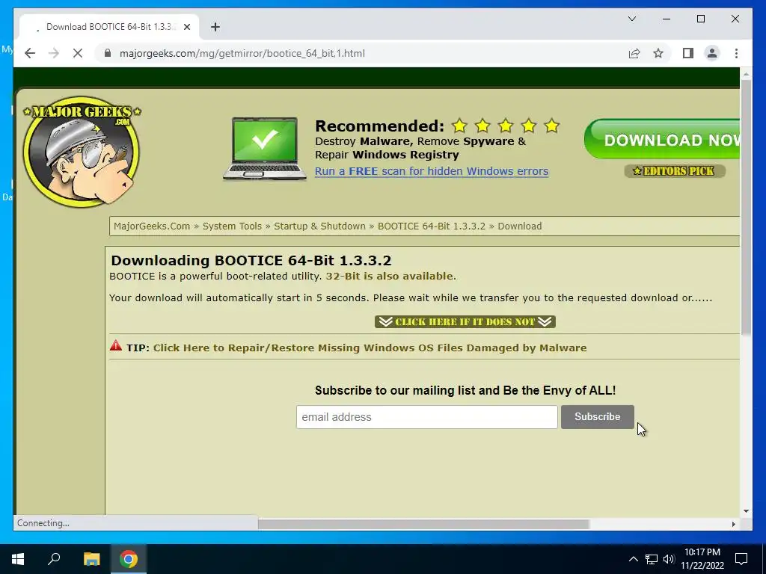
Task: Open 32-Bit is also available link
Action: click(390, 277)
